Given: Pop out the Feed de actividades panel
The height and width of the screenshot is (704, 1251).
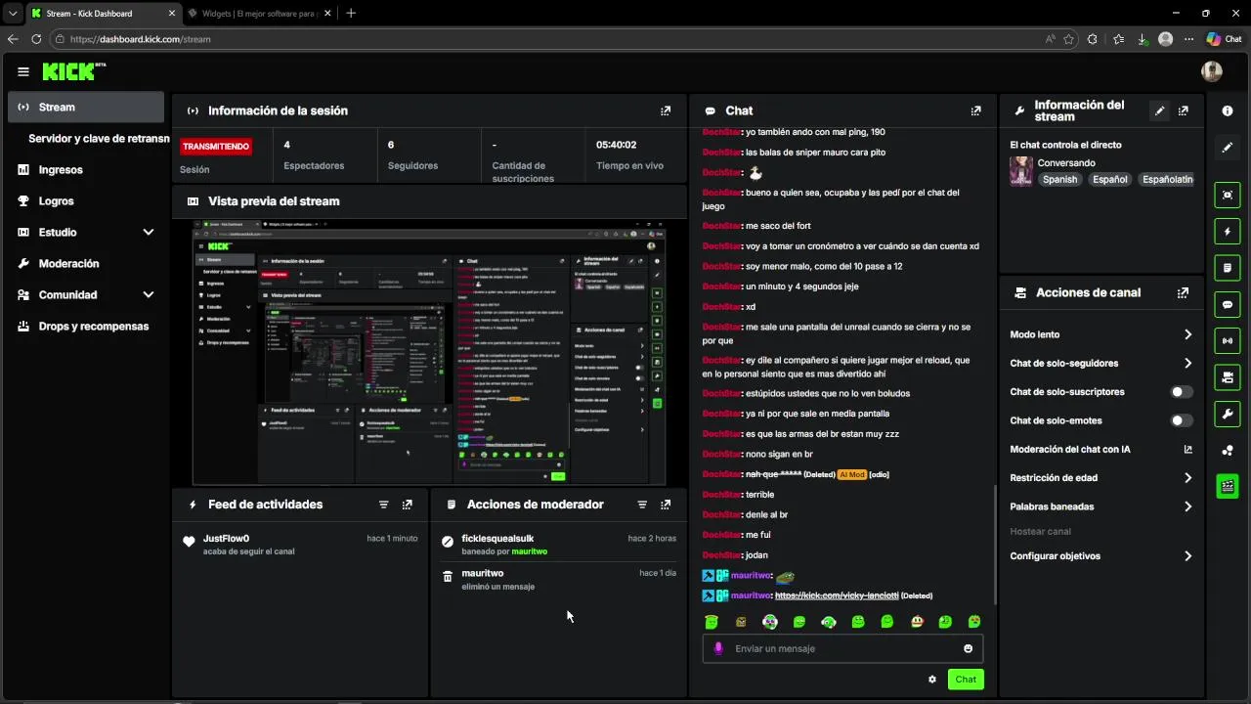Looking at the screenshot, I should [x=408, y=505].
